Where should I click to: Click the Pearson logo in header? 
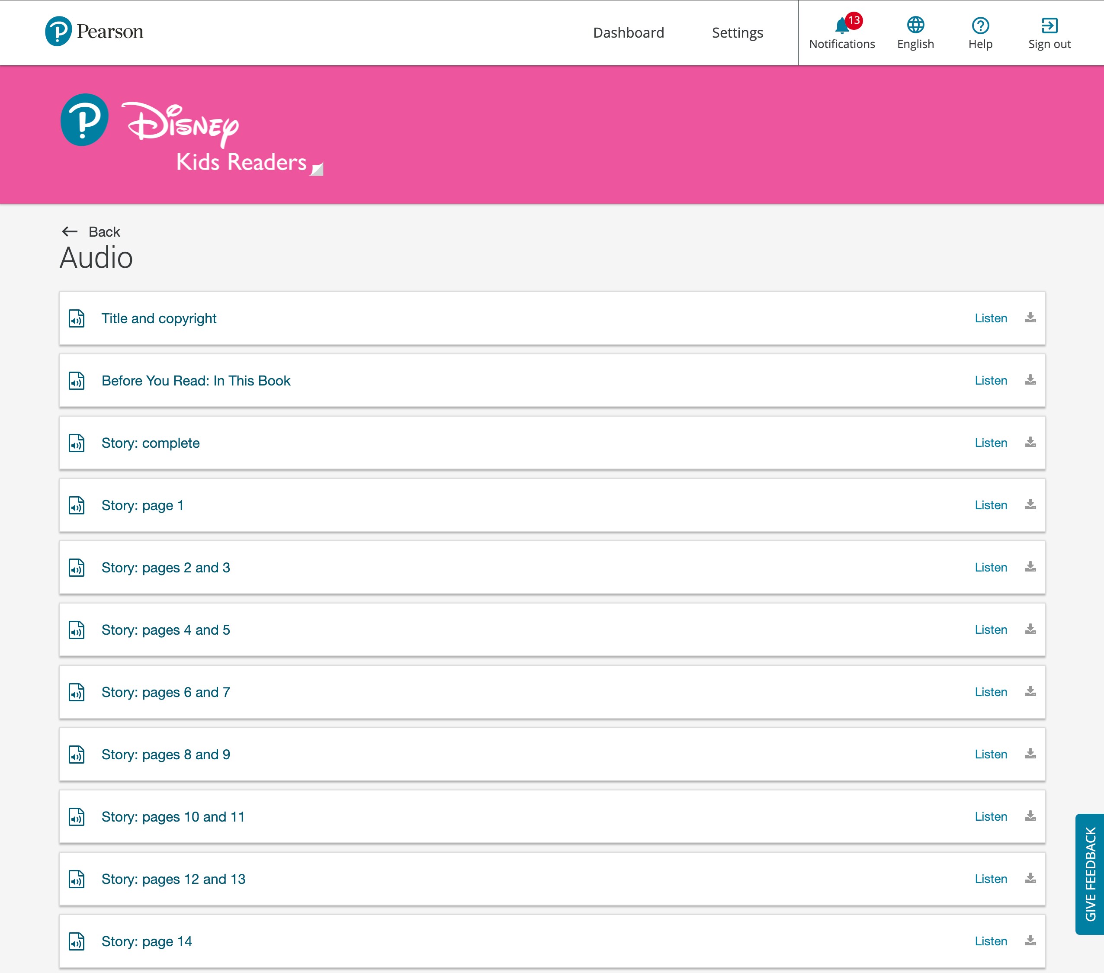94,31
